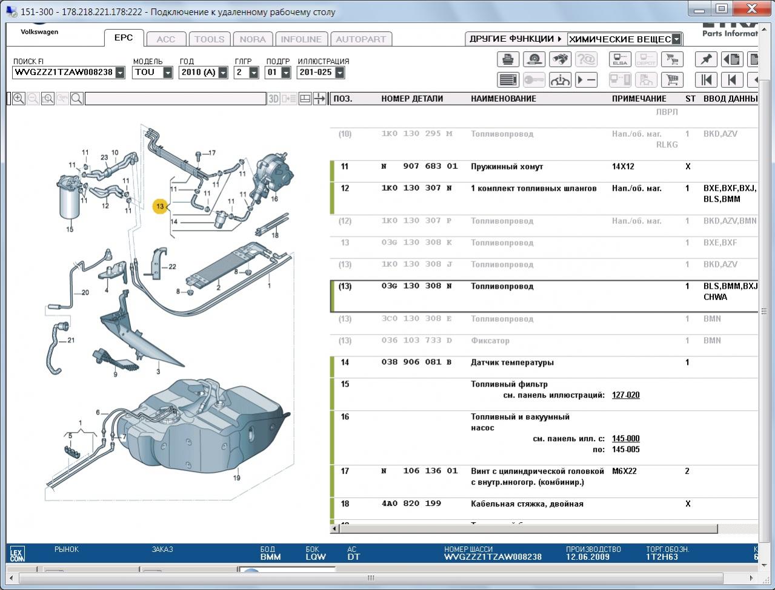Click the zoom region magnifier icon
Viewport: 775px width, 590px height.
click(48, 99)
